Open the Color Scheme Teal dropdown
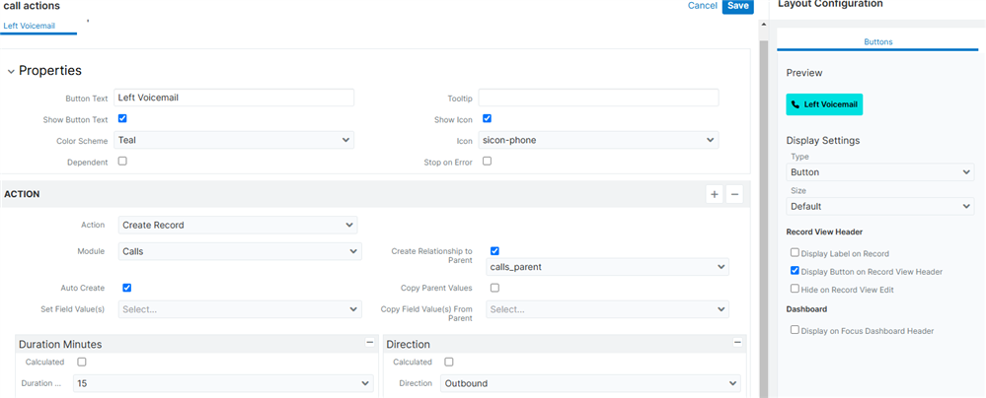The width and height of the screenshot is (986, 398). click(x=234, y=141)
